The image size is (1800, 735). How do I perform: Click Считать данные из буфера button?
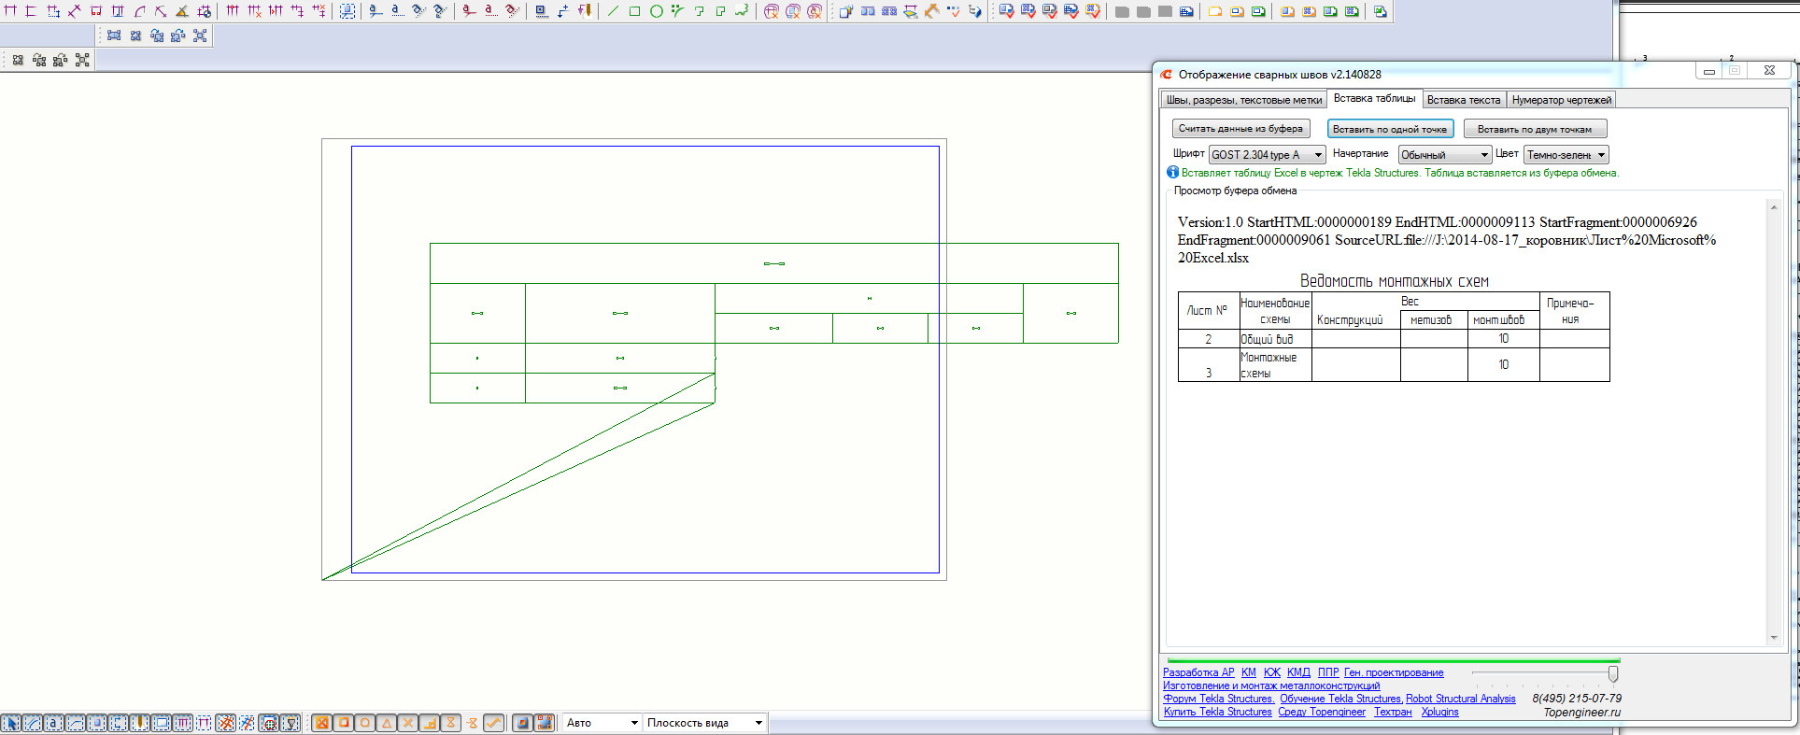pos(1240,129)
